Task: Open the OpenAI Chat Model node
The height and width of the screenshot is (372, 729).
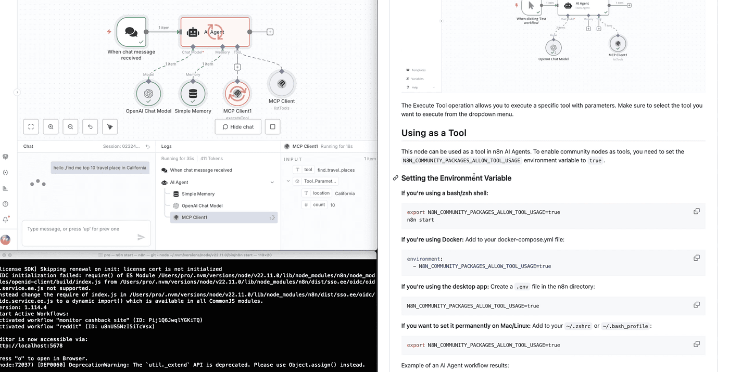Action: click(x=148, y=94)
